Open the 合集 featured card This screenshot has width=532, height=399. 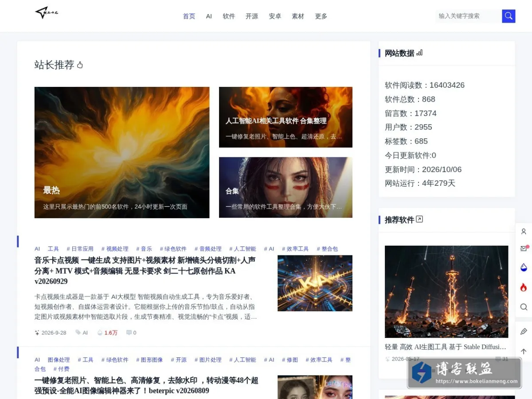tap(286, 188)
